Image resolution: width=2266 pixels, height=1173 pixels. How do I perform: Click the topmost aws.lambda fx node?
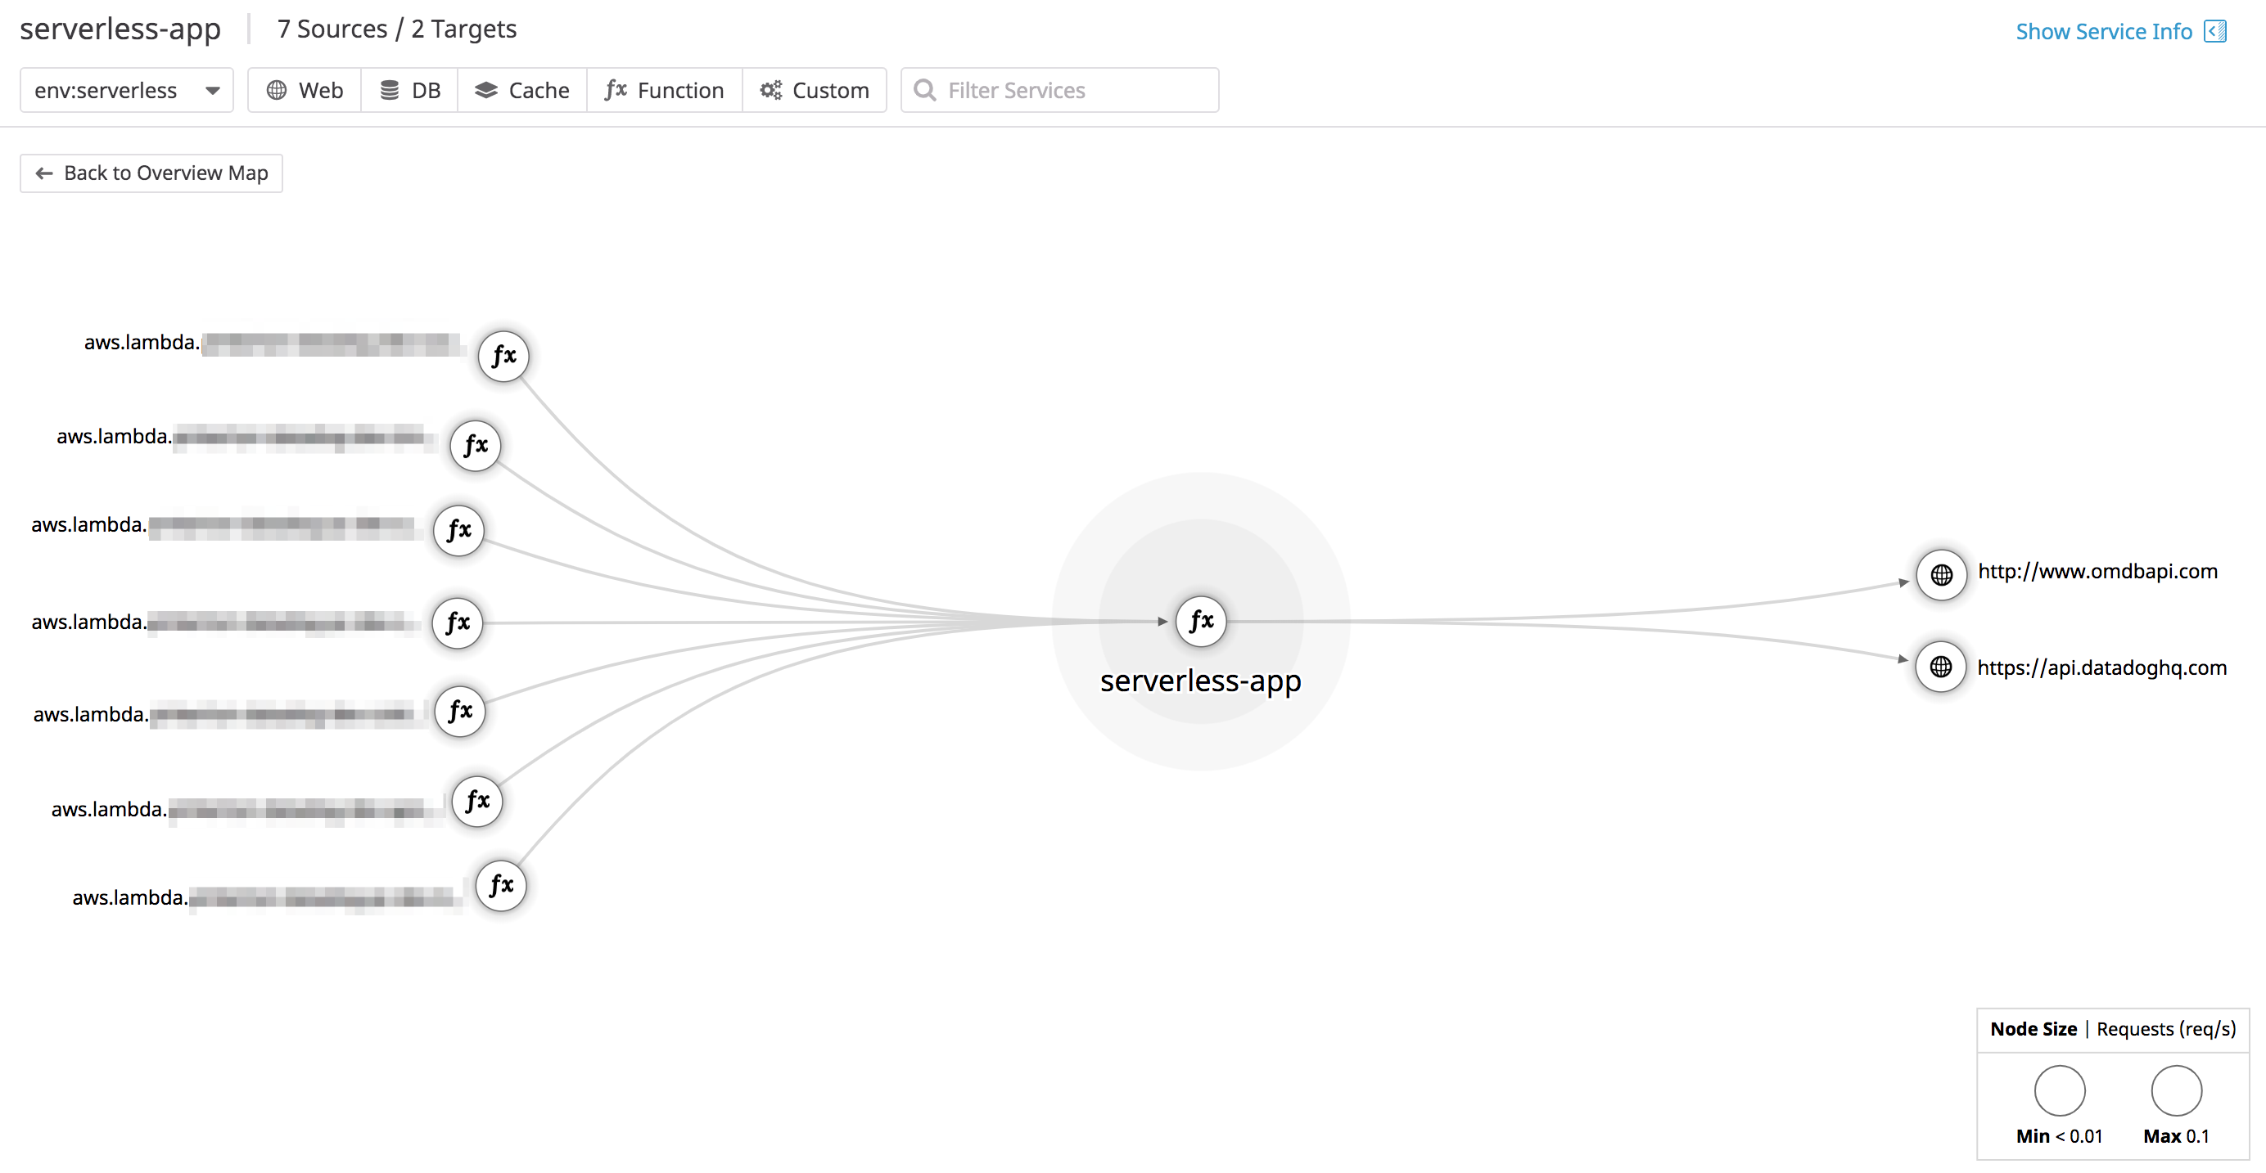[503, 356]
